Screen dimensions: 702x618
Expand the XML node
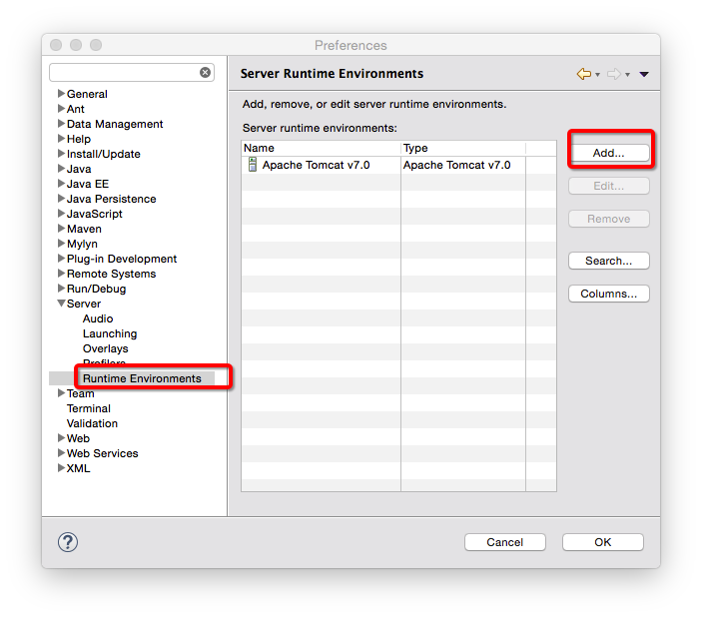pos(61,468)
